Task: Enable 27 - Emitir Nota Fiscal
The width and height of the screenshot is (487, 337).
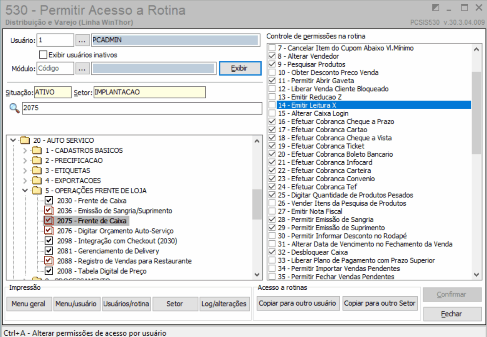Action: pos(272,211)
